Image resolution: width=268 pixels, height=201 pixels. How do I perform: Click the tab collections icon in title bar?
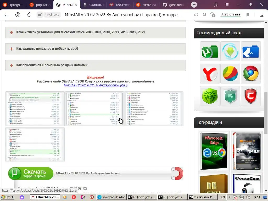(x=216, y=5)
